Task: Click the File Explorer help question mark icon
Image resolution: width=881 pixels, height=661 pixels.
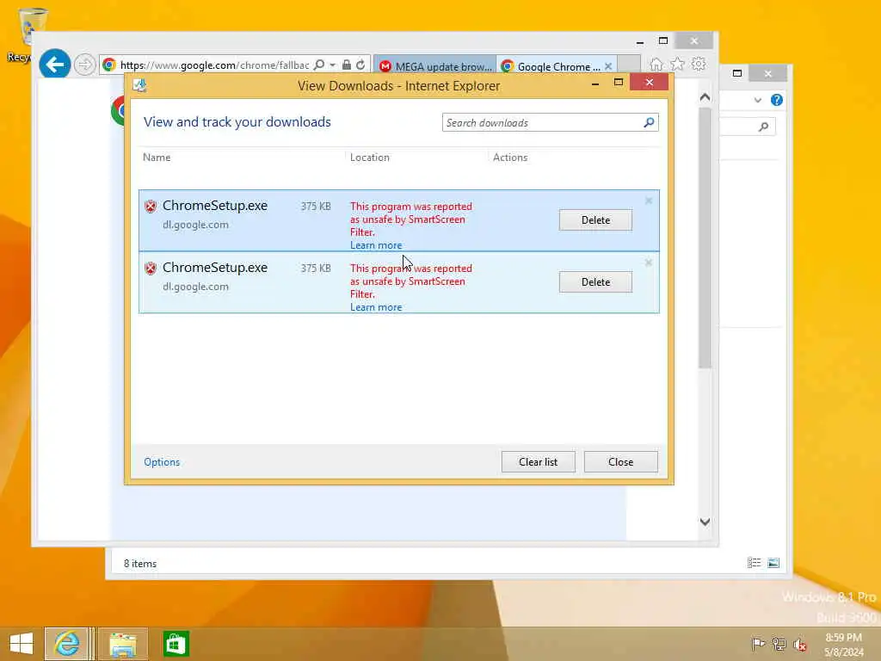Action: click(x=777, y=100)
